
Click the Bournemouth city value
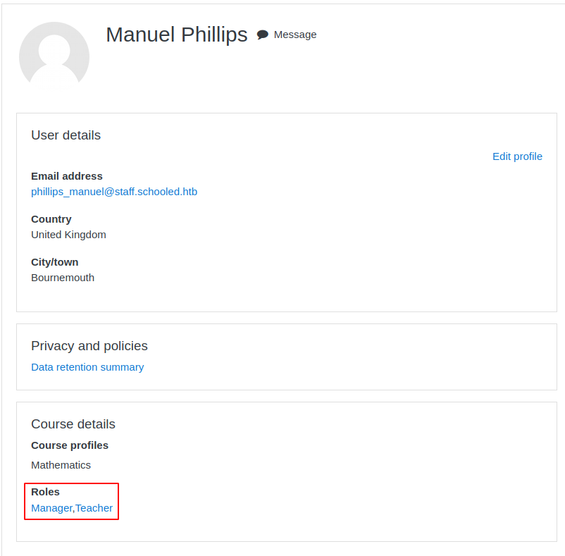pos(63,278)
